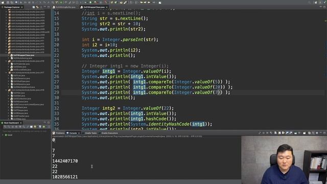The height and width of the screenshot is (184, 327).
Task: Collapse All in Package Explorer toolbar
Action: click(x=34, y=7)
